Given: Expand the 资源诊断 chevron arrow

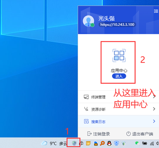Looking at the screenshot, I should point(154,109).
